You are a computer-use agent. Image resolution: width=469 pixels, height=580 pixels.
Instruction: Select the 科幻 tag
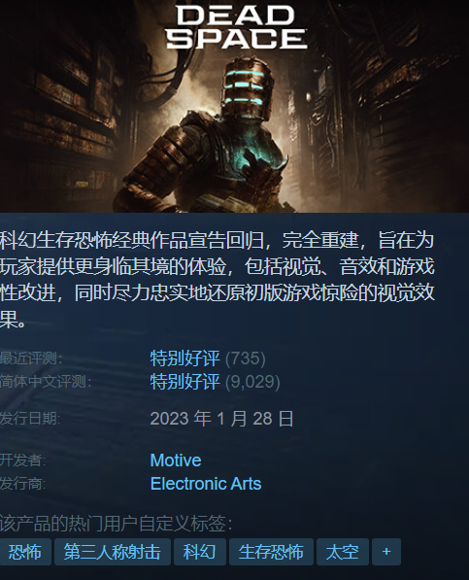200,552
